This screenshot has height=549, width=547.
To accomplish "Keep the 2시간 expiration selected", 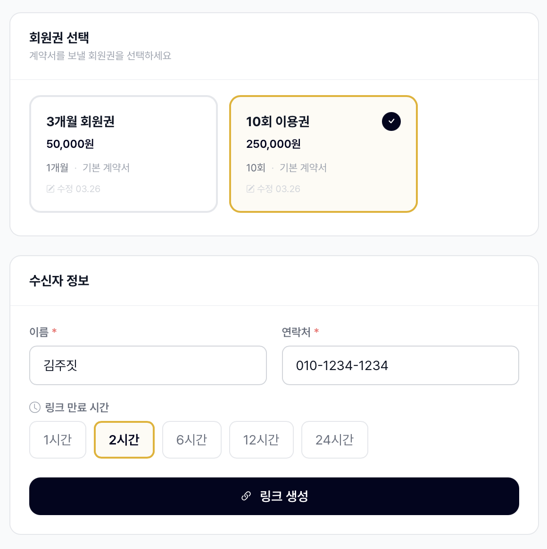I will click(124, 440).
